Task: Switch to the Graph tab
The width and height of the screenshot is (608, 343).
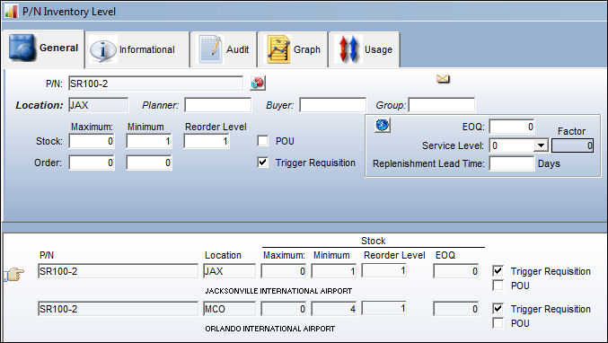Action: click(293, 49)
